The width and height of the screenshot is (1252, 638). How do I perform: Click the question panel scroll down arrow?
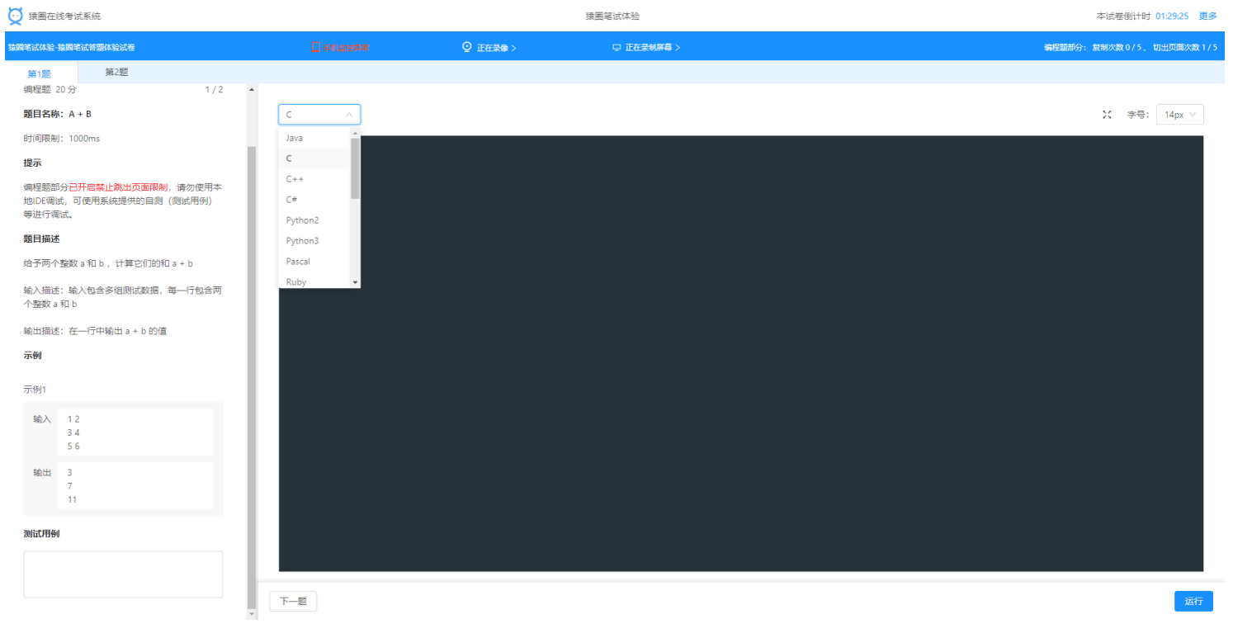point(252,614)
